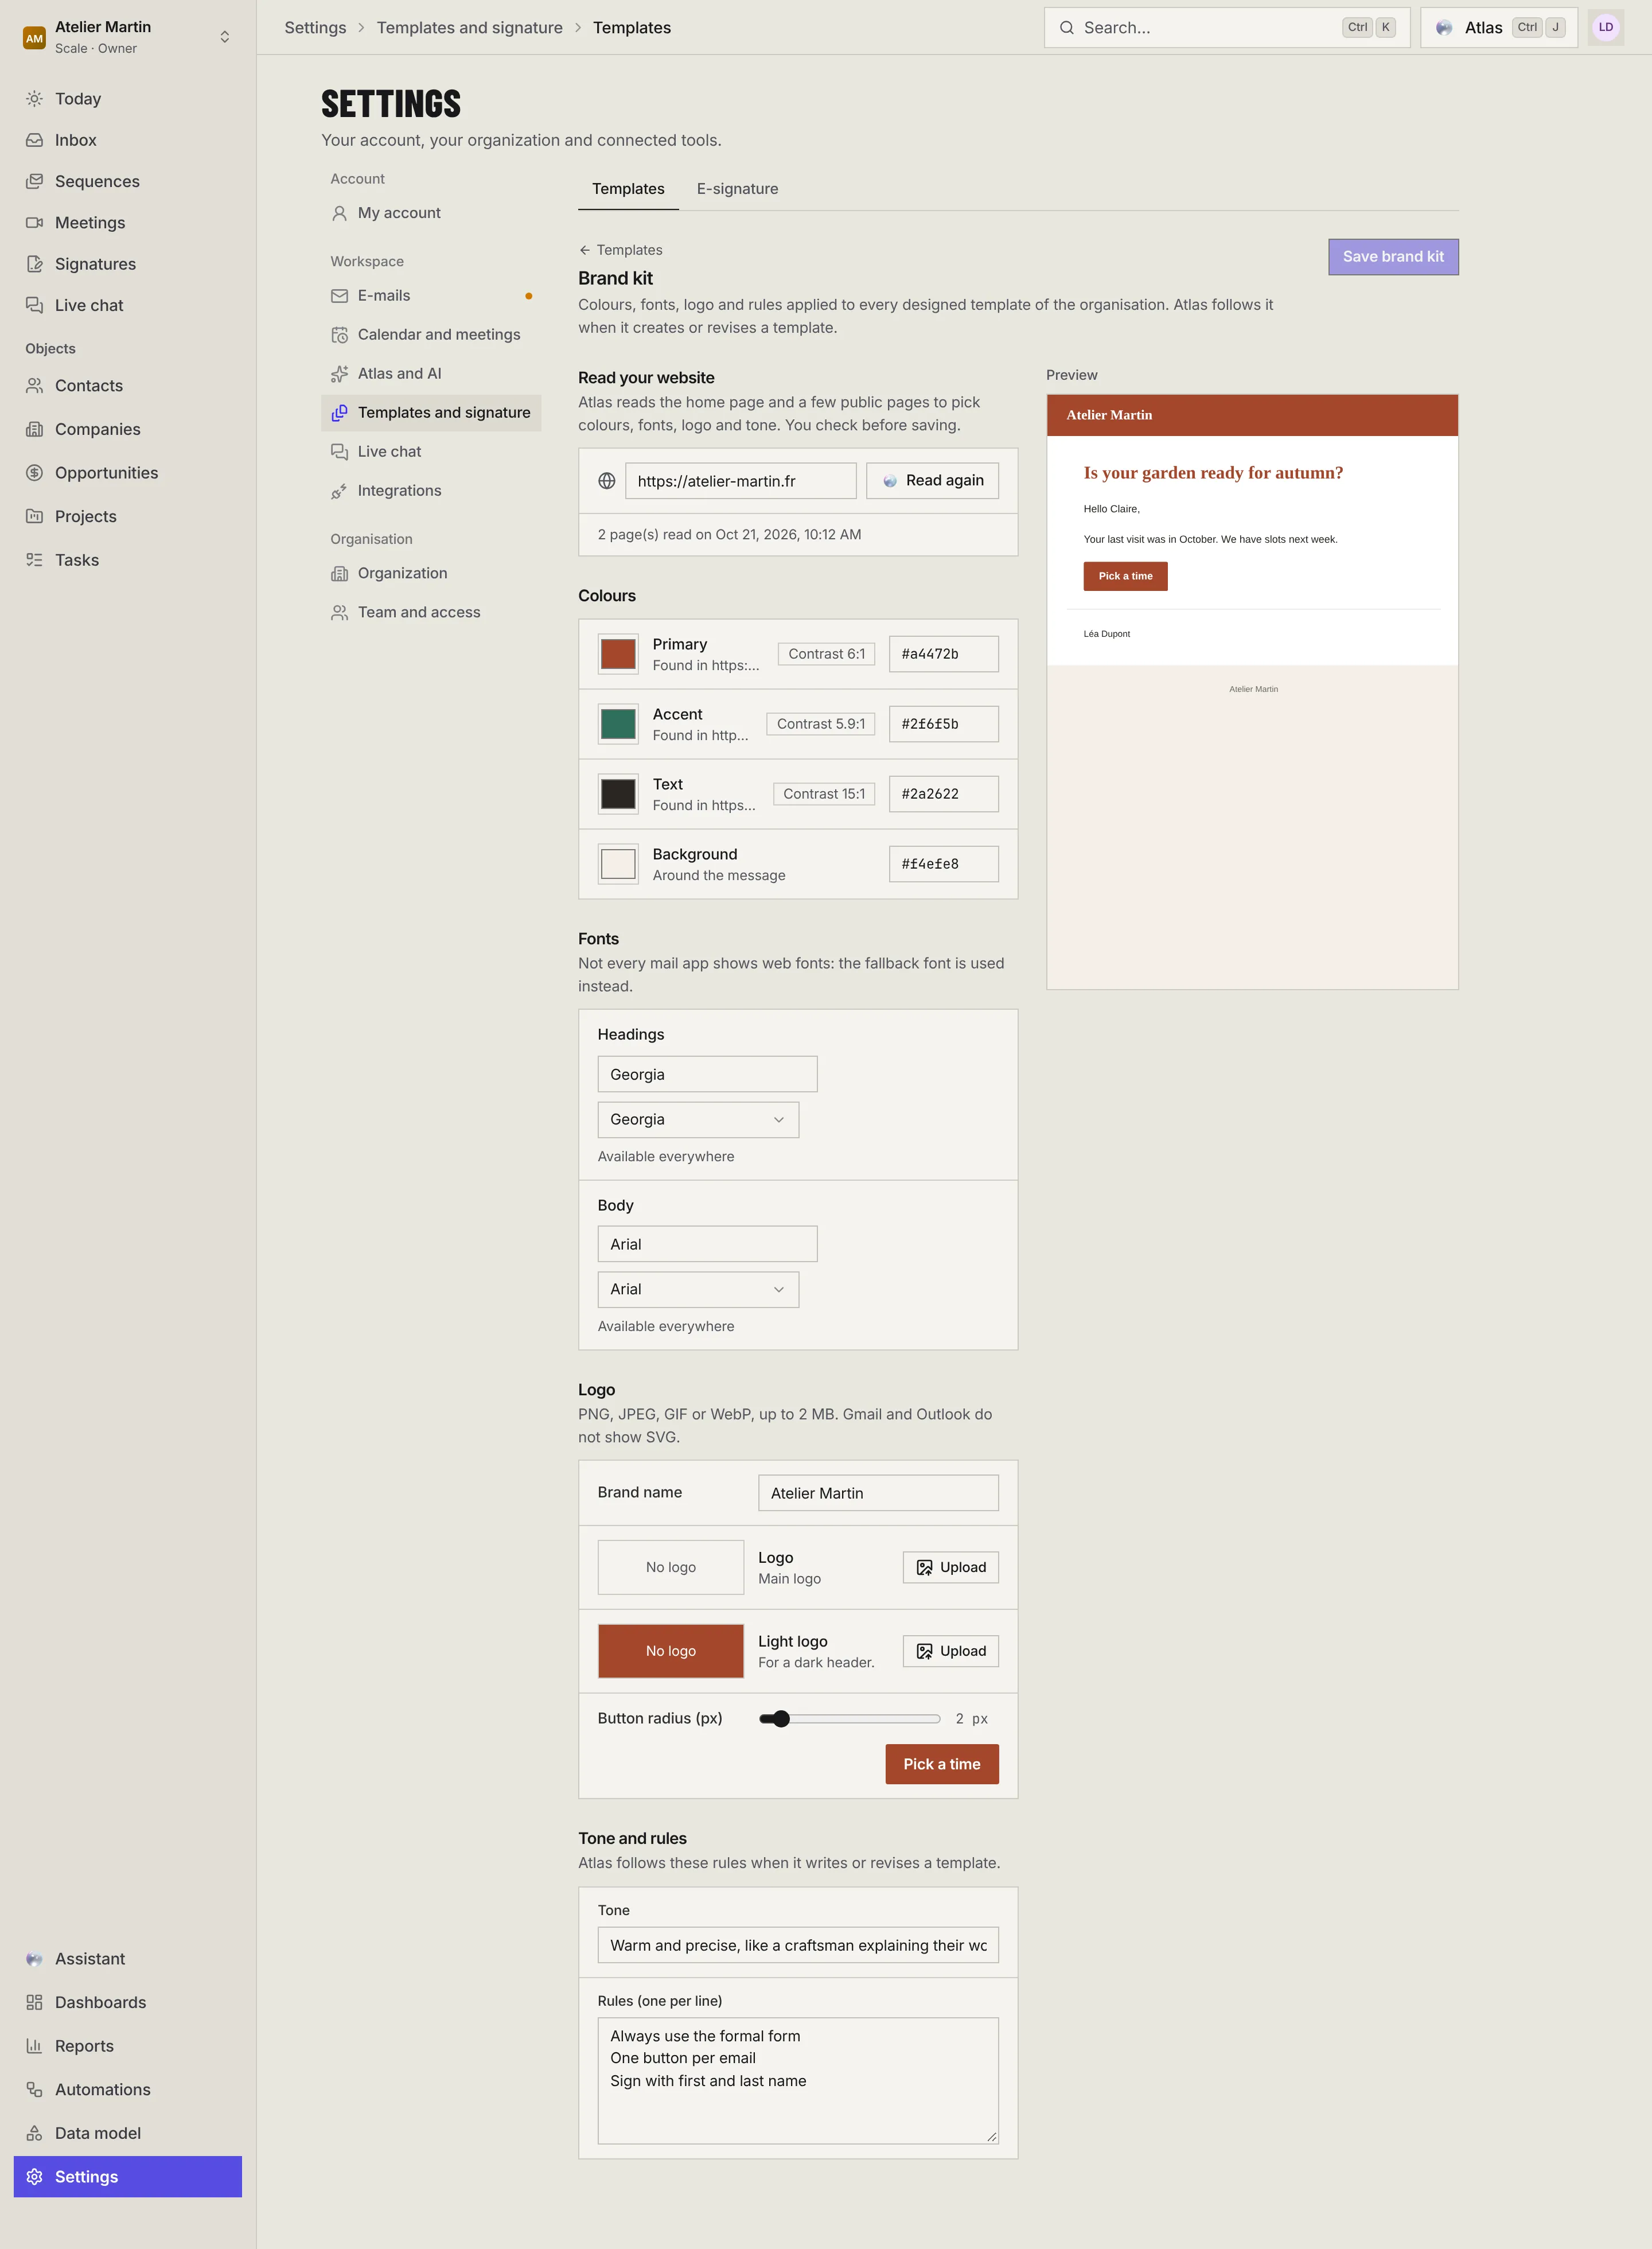The image size is (1652, 2249).
Task: Open Atlas and AI settings
Action: click(431, 373)
